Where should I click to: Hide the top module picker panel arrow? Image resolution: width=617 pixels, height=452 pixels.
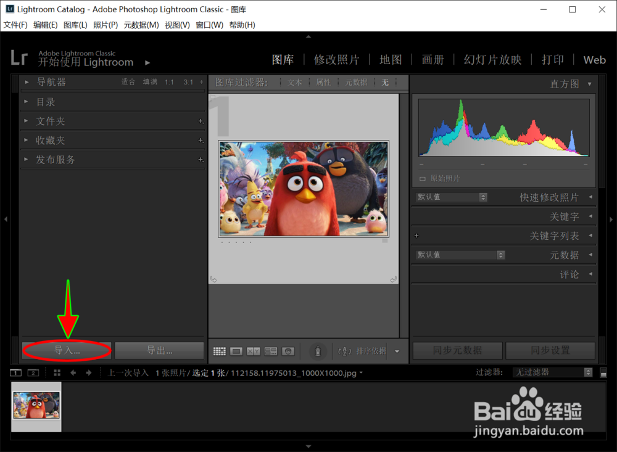(x=308, y=36)
